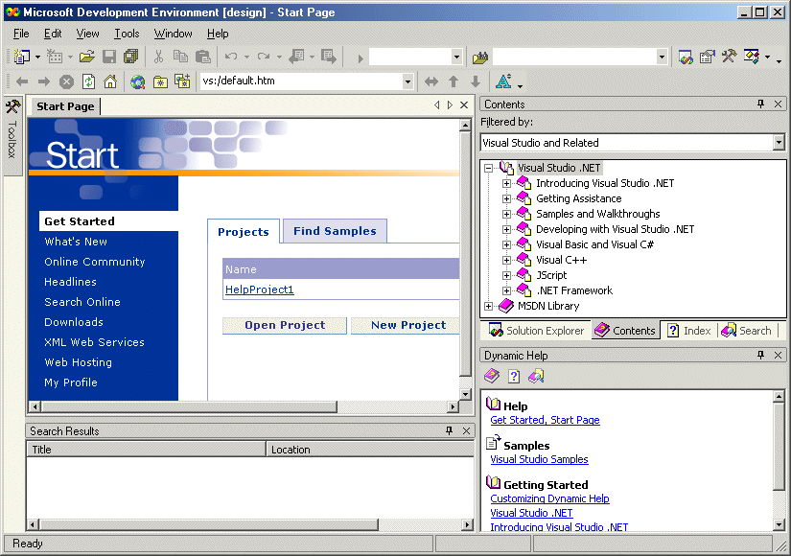Viewport: 791px width, 556px height.
Task: Click the Redo arrow icon
Action: point(264,57)
